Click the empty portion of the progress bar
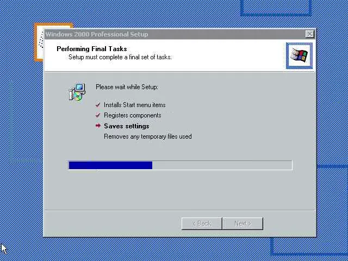This screenshot has height=261, width=348. click(x=222, y=165)
